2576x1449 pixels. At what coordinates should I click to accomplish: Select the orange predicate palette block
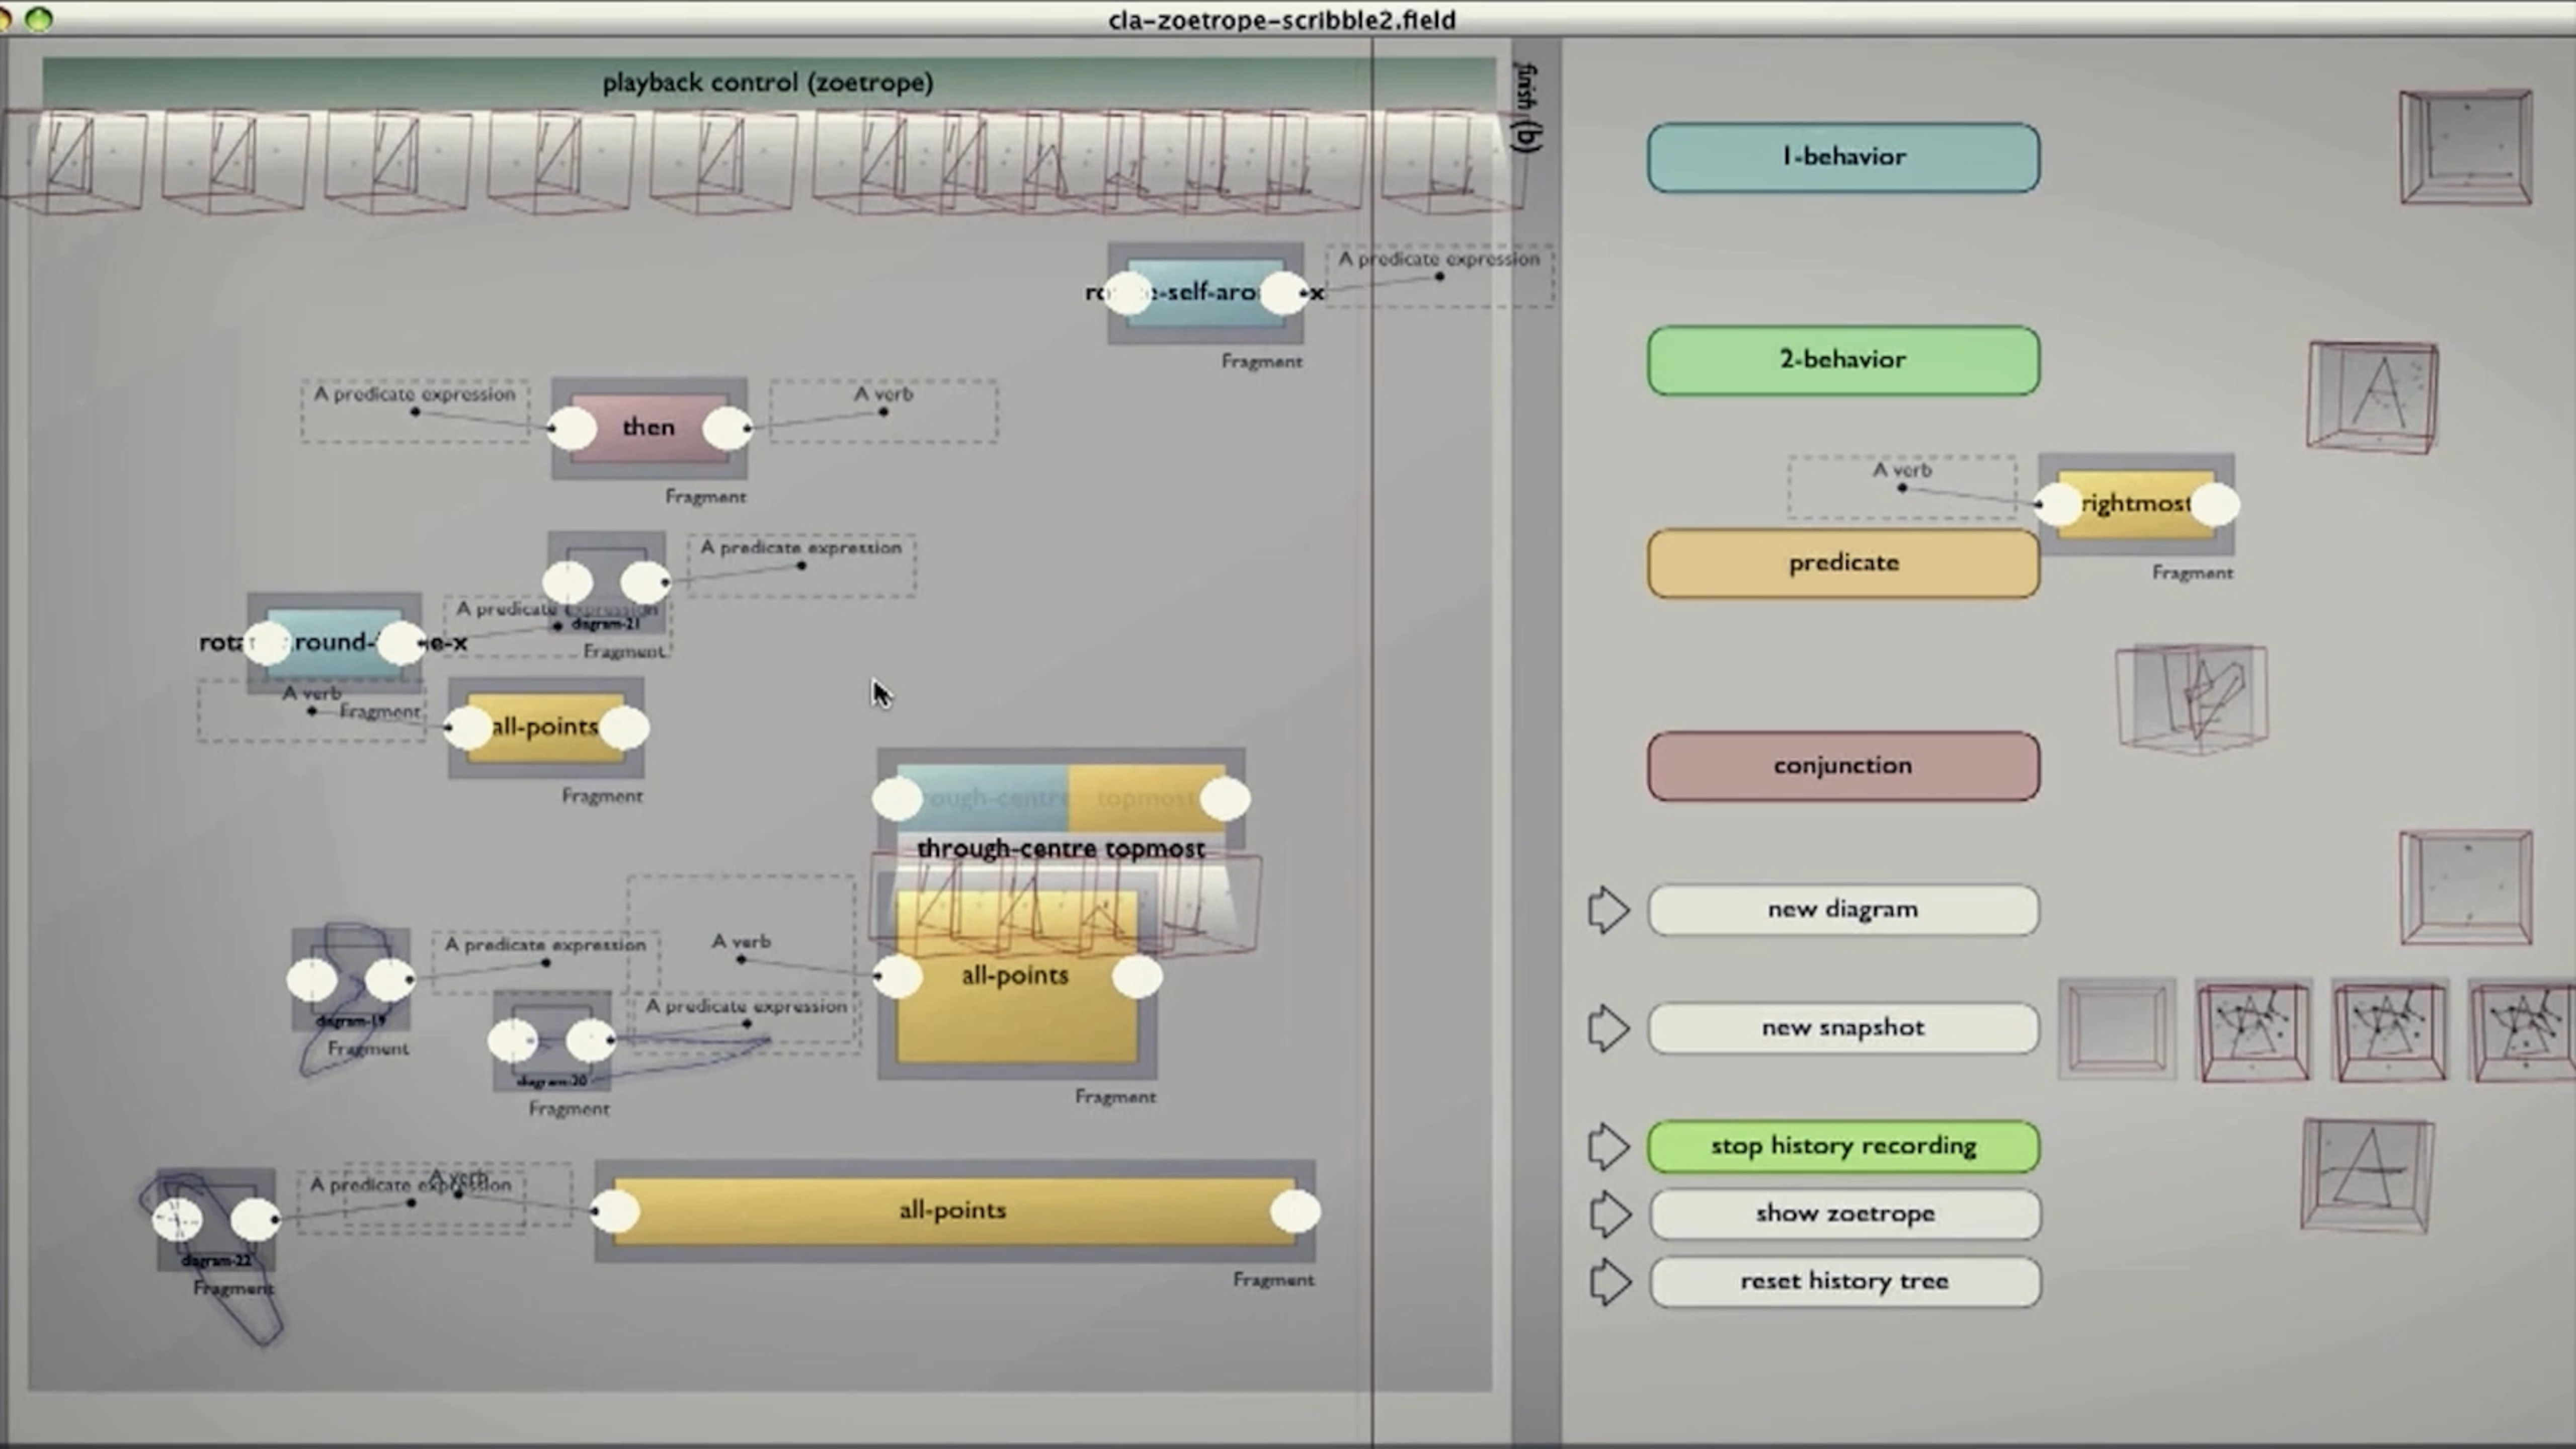click(1843, 563)
